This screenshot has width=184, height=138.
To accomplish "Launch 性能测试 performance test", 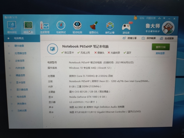I will pos(61,27).
